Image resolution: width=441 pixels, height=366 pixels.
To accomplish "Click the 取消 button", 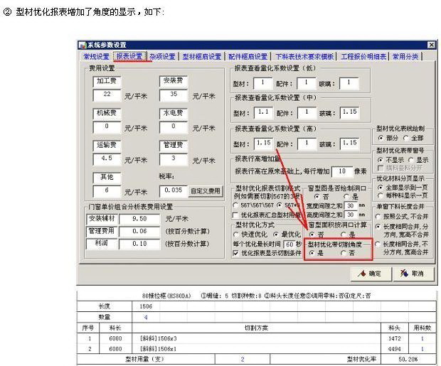I will 413,274.
